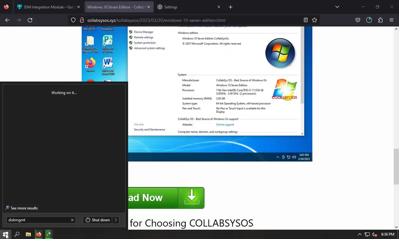Open the tracking protection shield icon
Viewport: 399px width, 239px height.
[x=73, y=20]
